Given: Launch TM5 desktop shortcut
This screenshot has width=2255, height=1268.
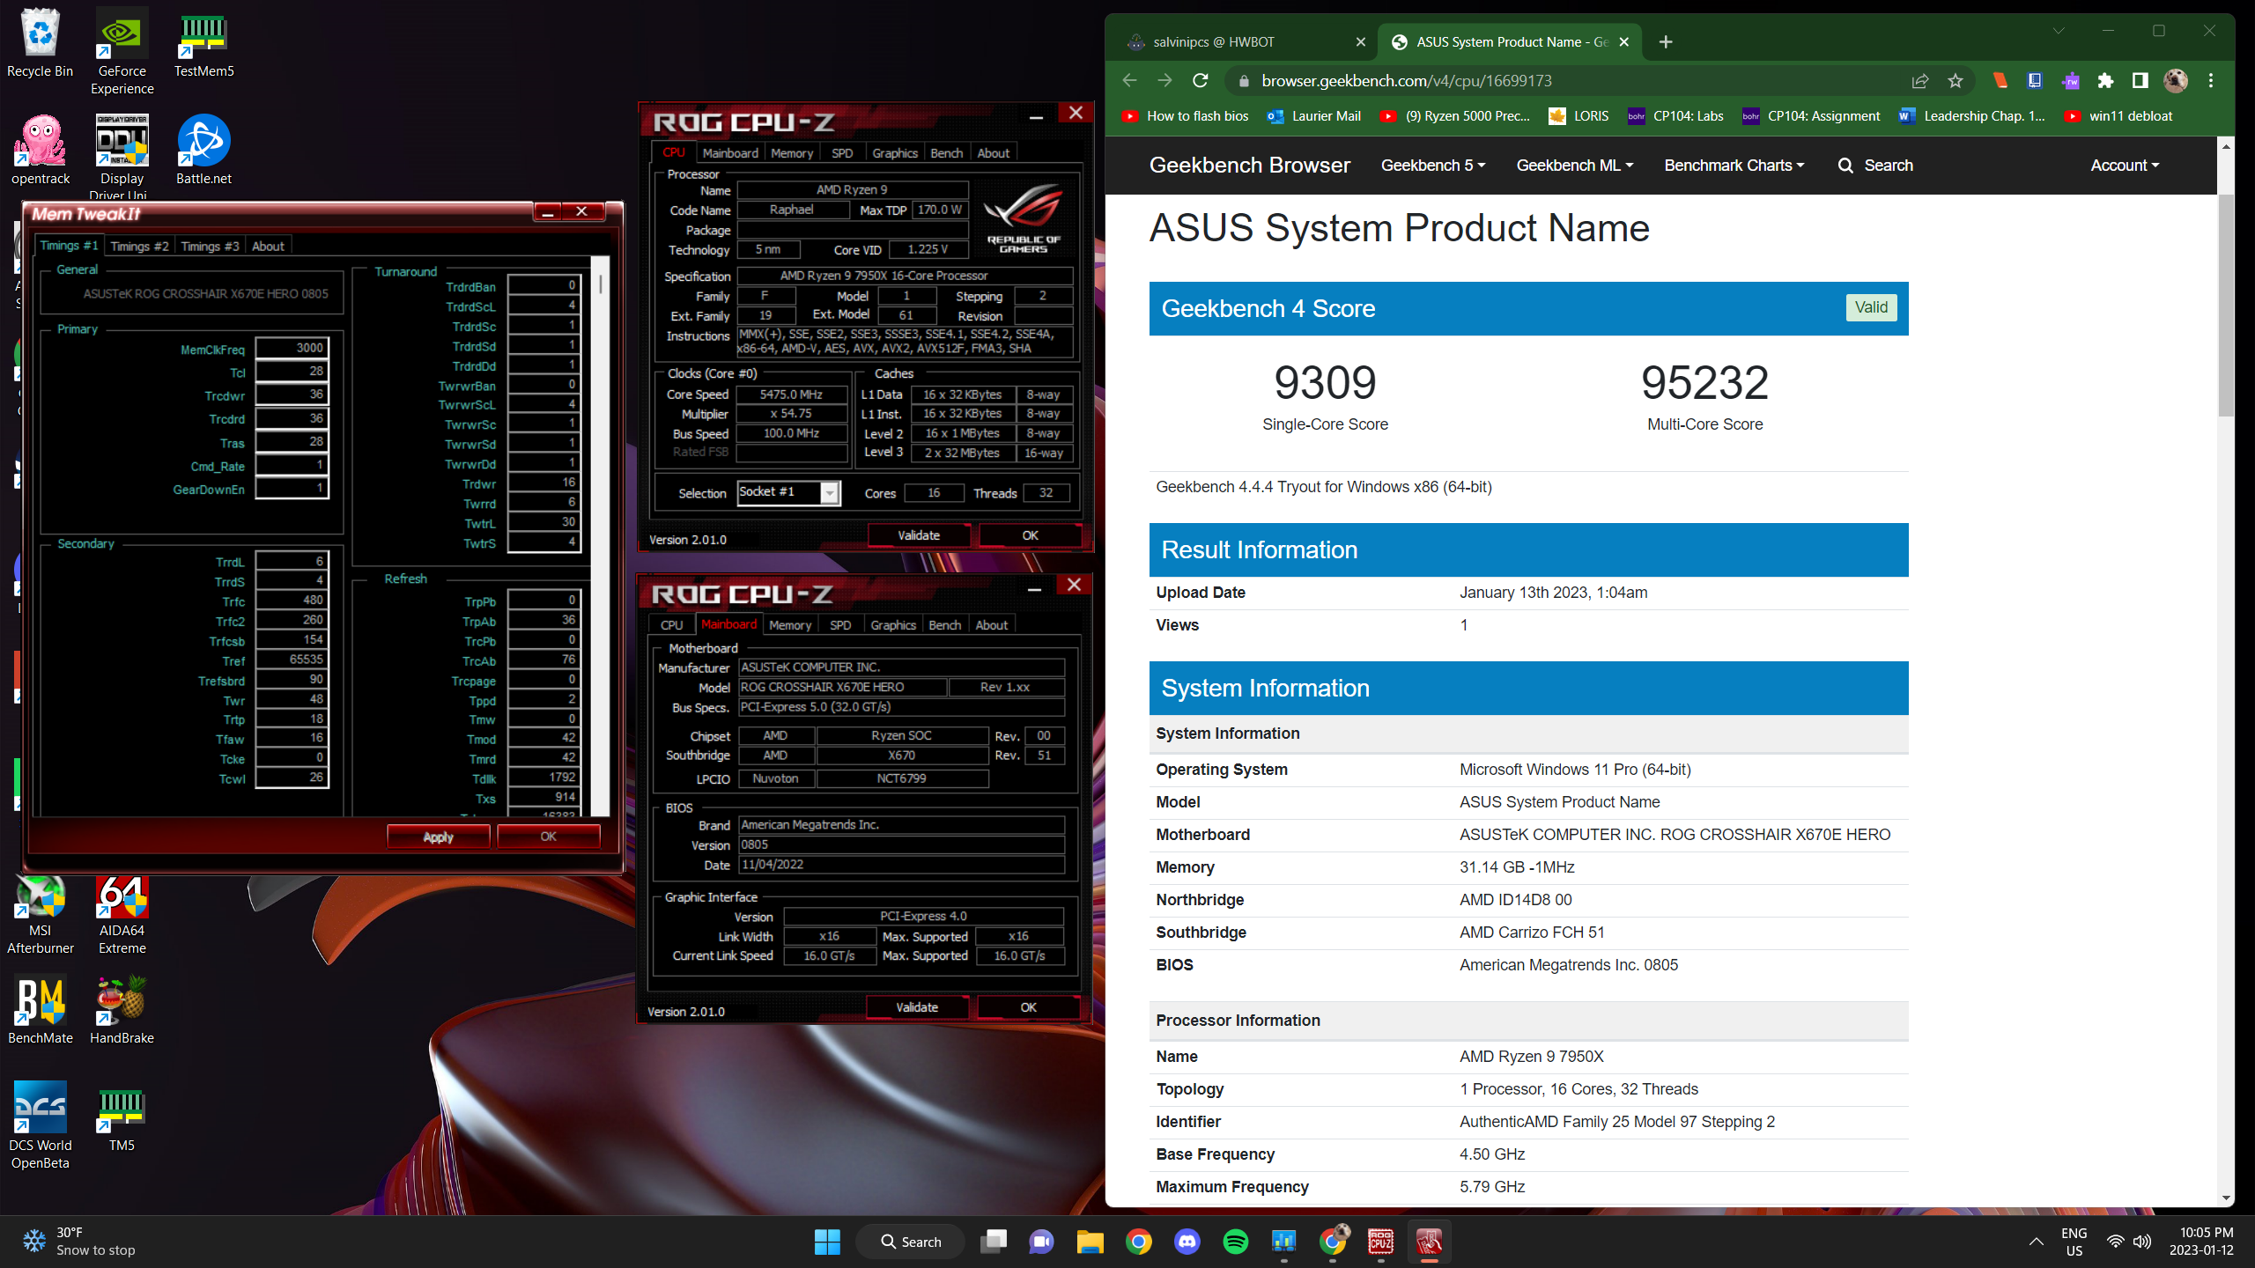Looking at the screenshot, I should tap(122, 1118).
